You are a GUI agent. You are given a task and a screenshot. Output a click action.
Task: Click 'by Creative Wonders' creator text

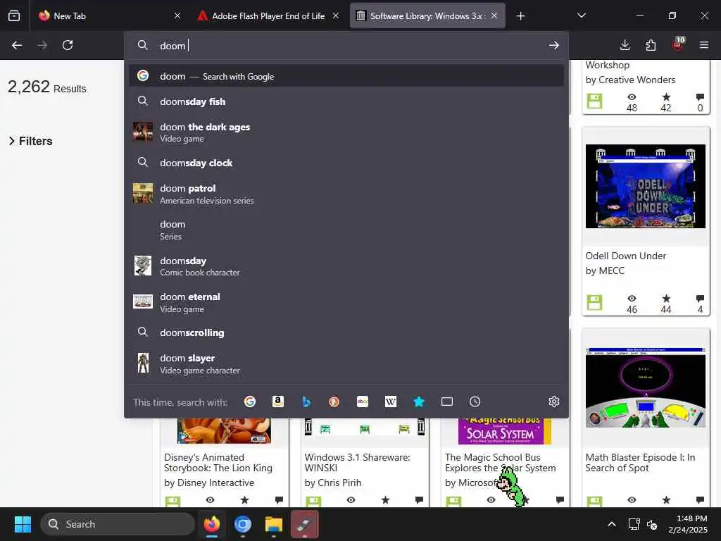630,80
